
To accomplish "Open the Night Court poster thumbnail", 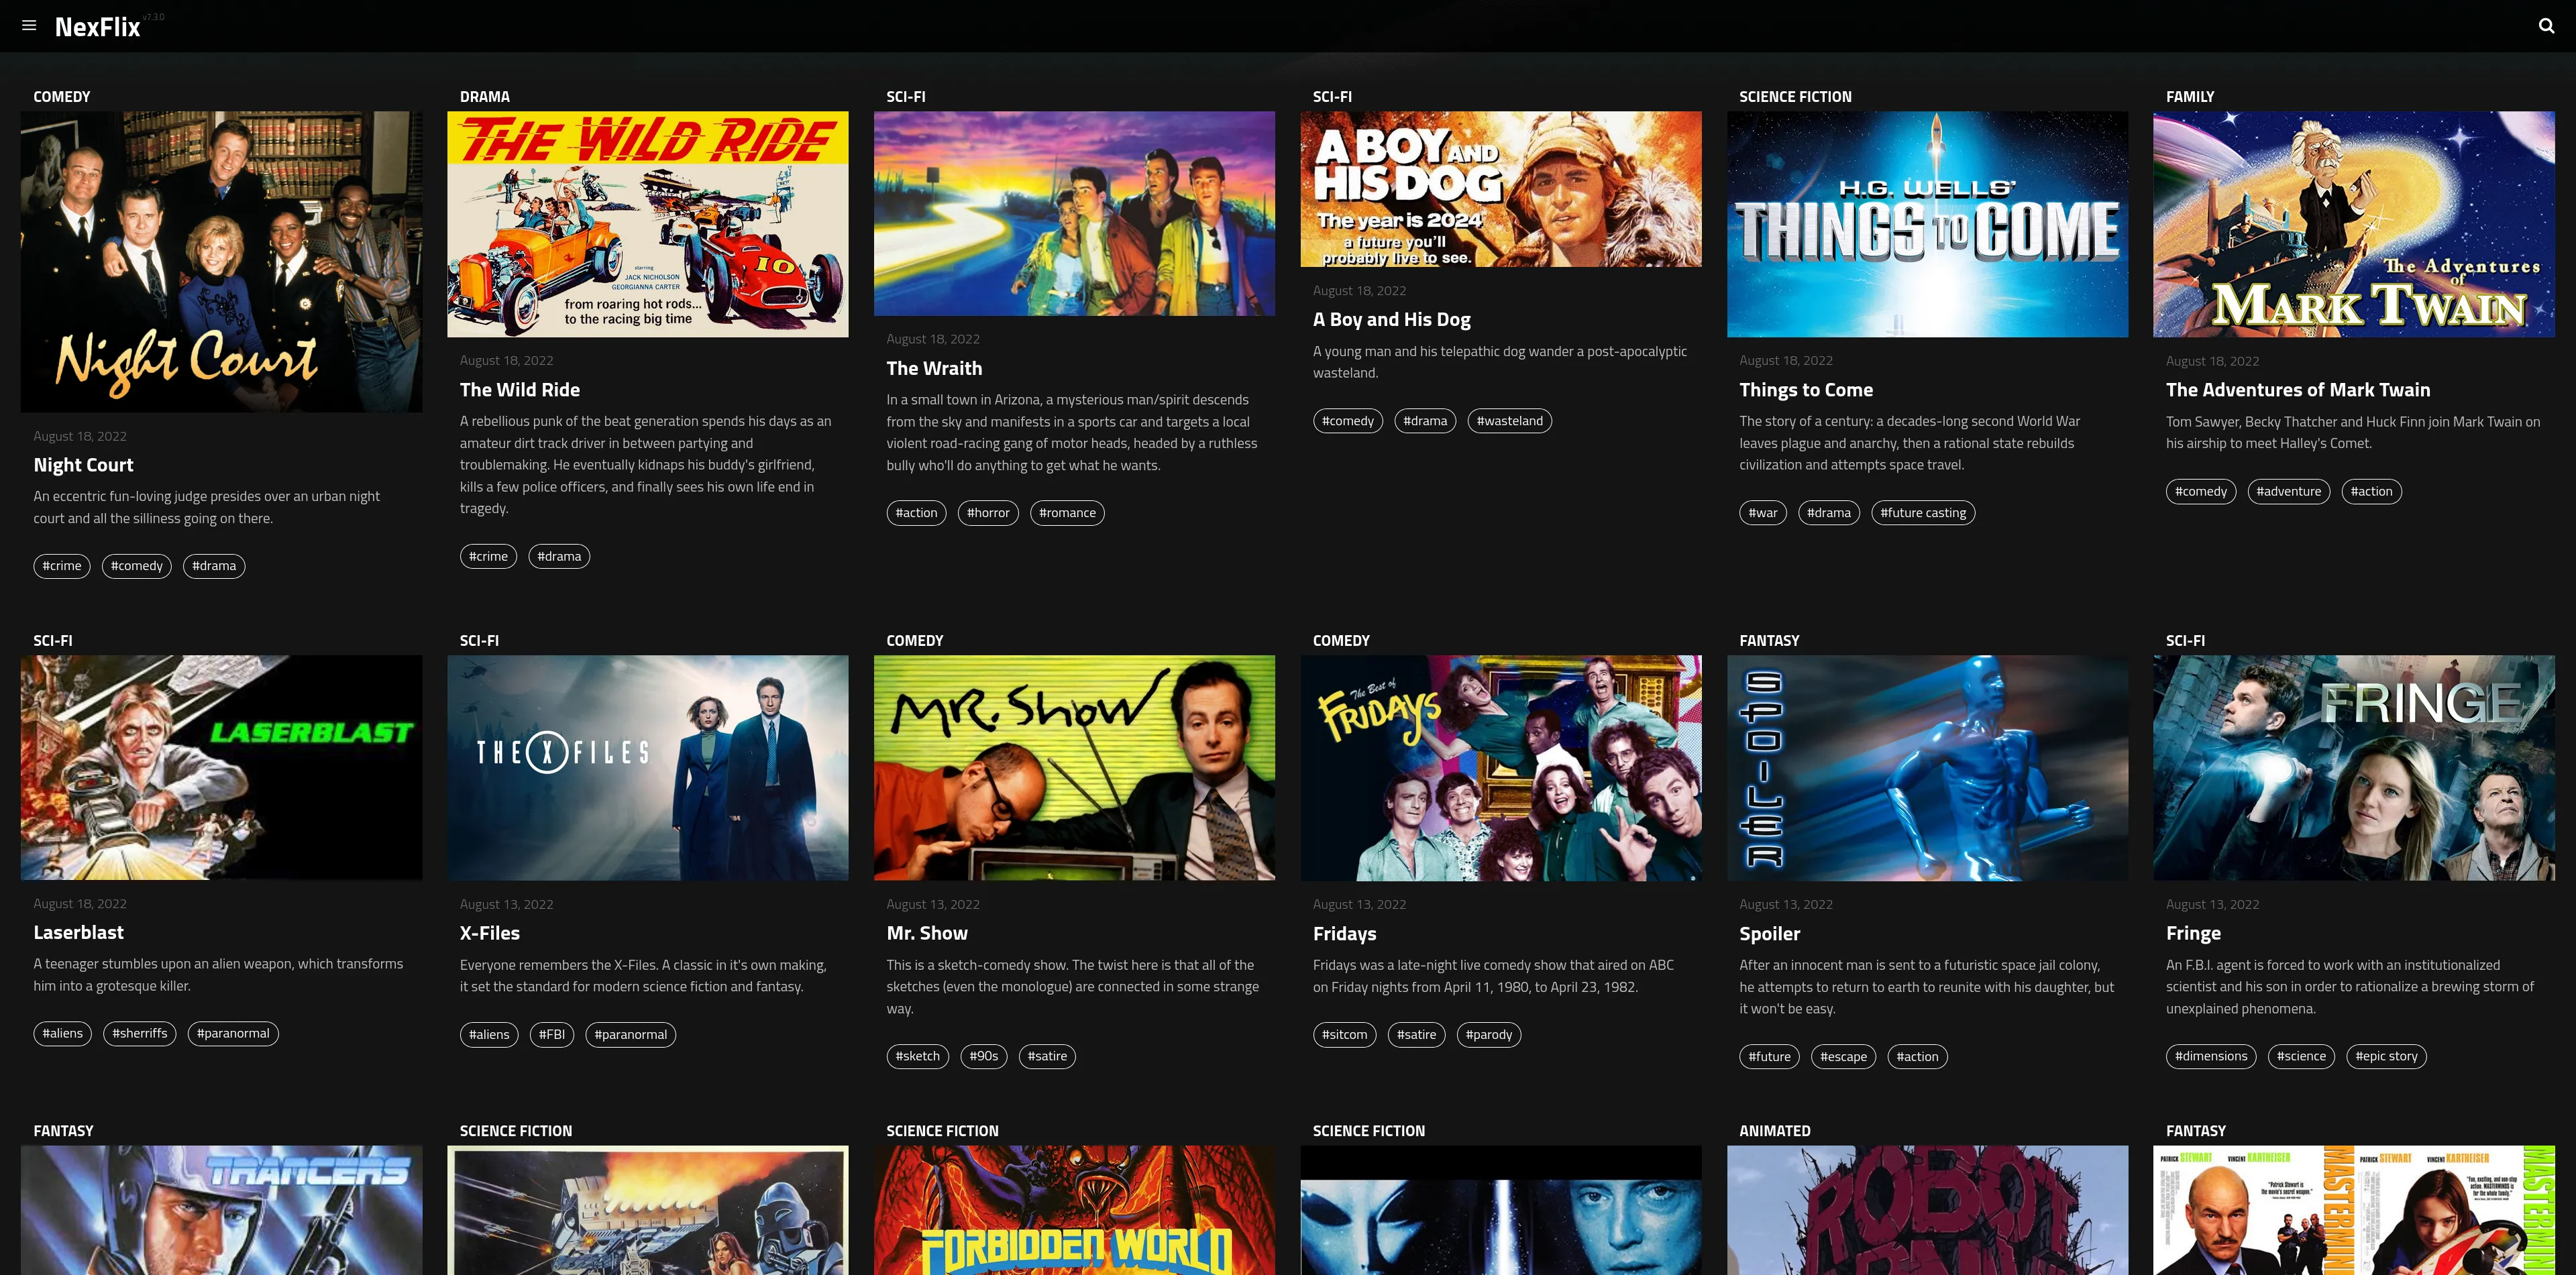I will point(221,262).
